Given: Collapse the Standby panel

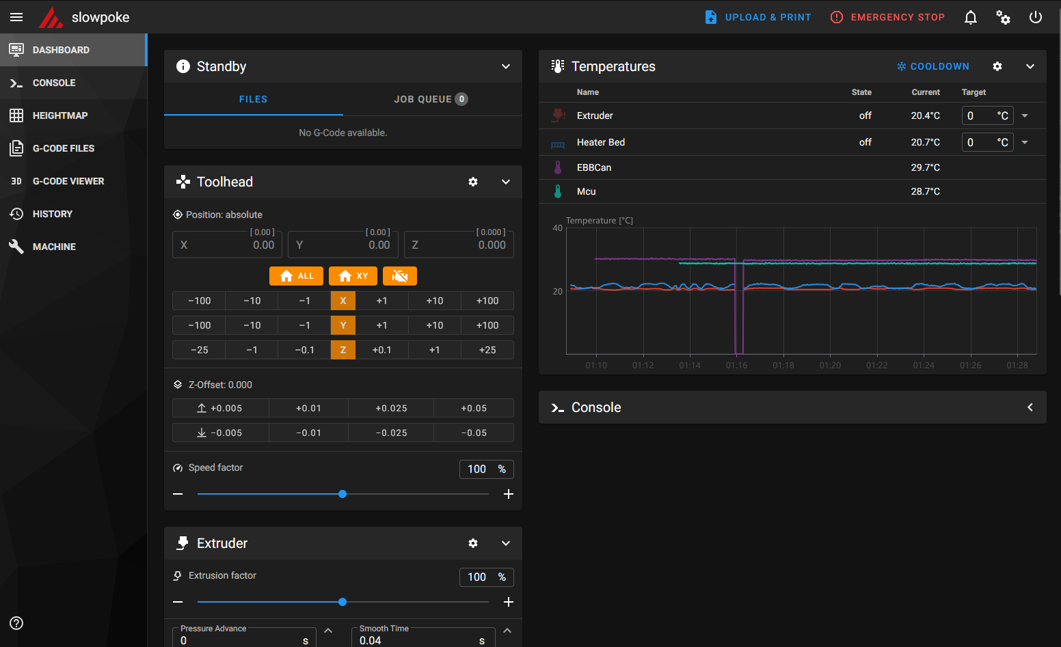Looking at the screenshot, I should point(506,66).
